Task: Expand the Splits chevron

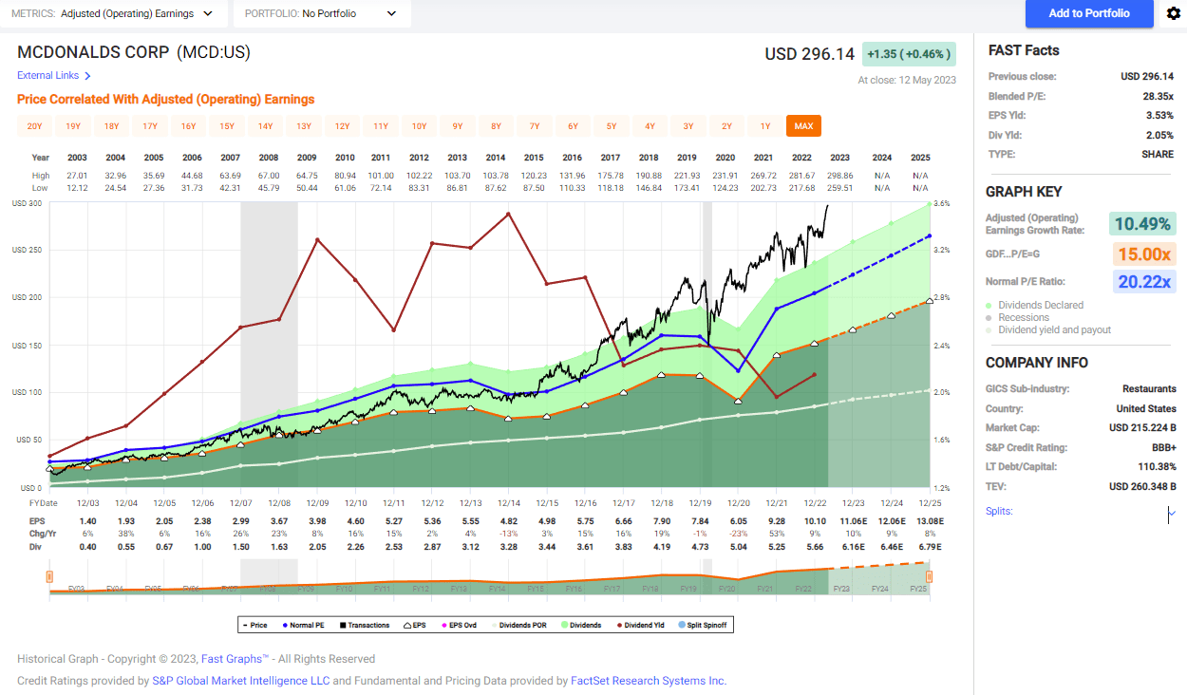Action: click(x=1171, y=512)
